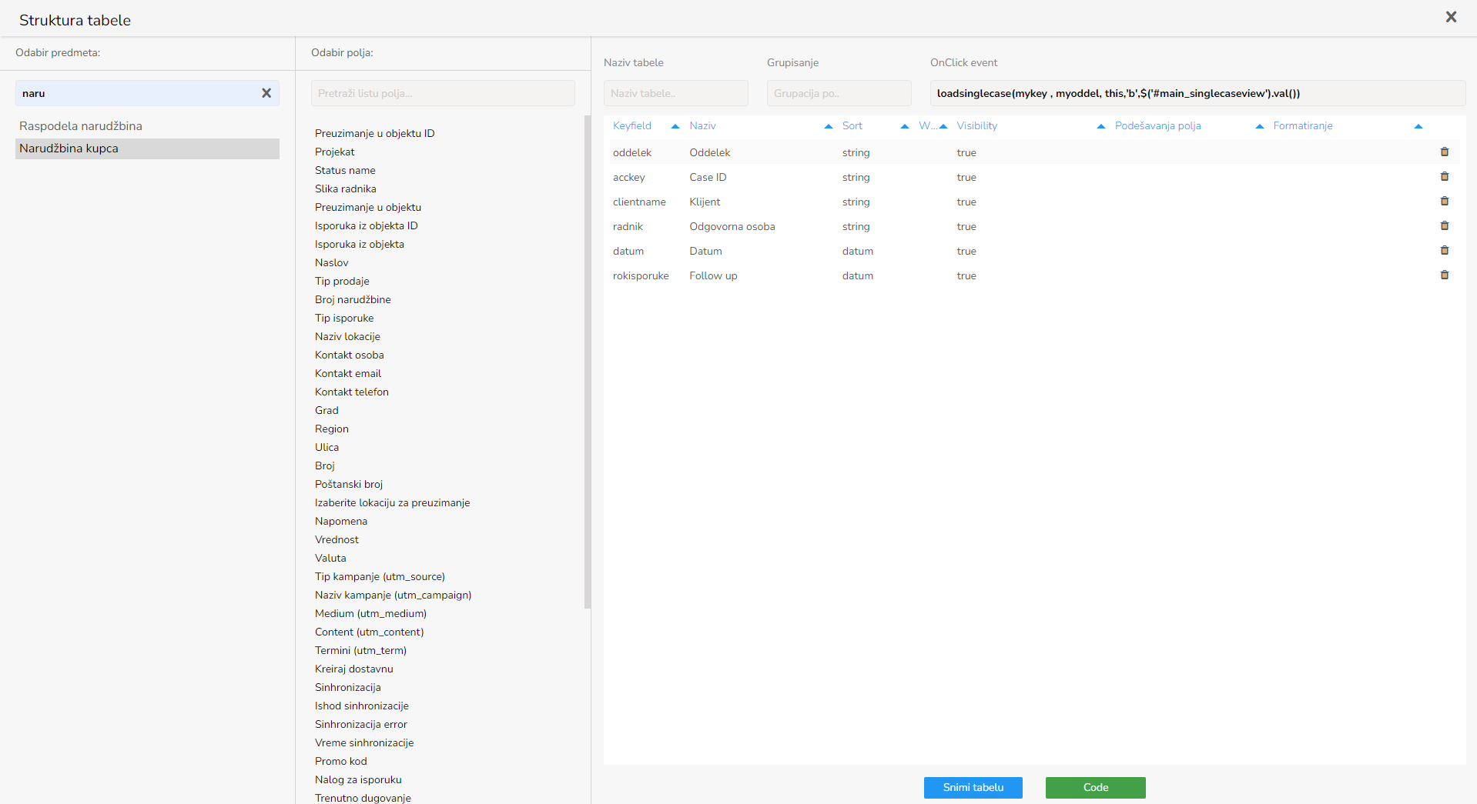
Task: Click the field list vertical scrollbar
Action: 588,362
